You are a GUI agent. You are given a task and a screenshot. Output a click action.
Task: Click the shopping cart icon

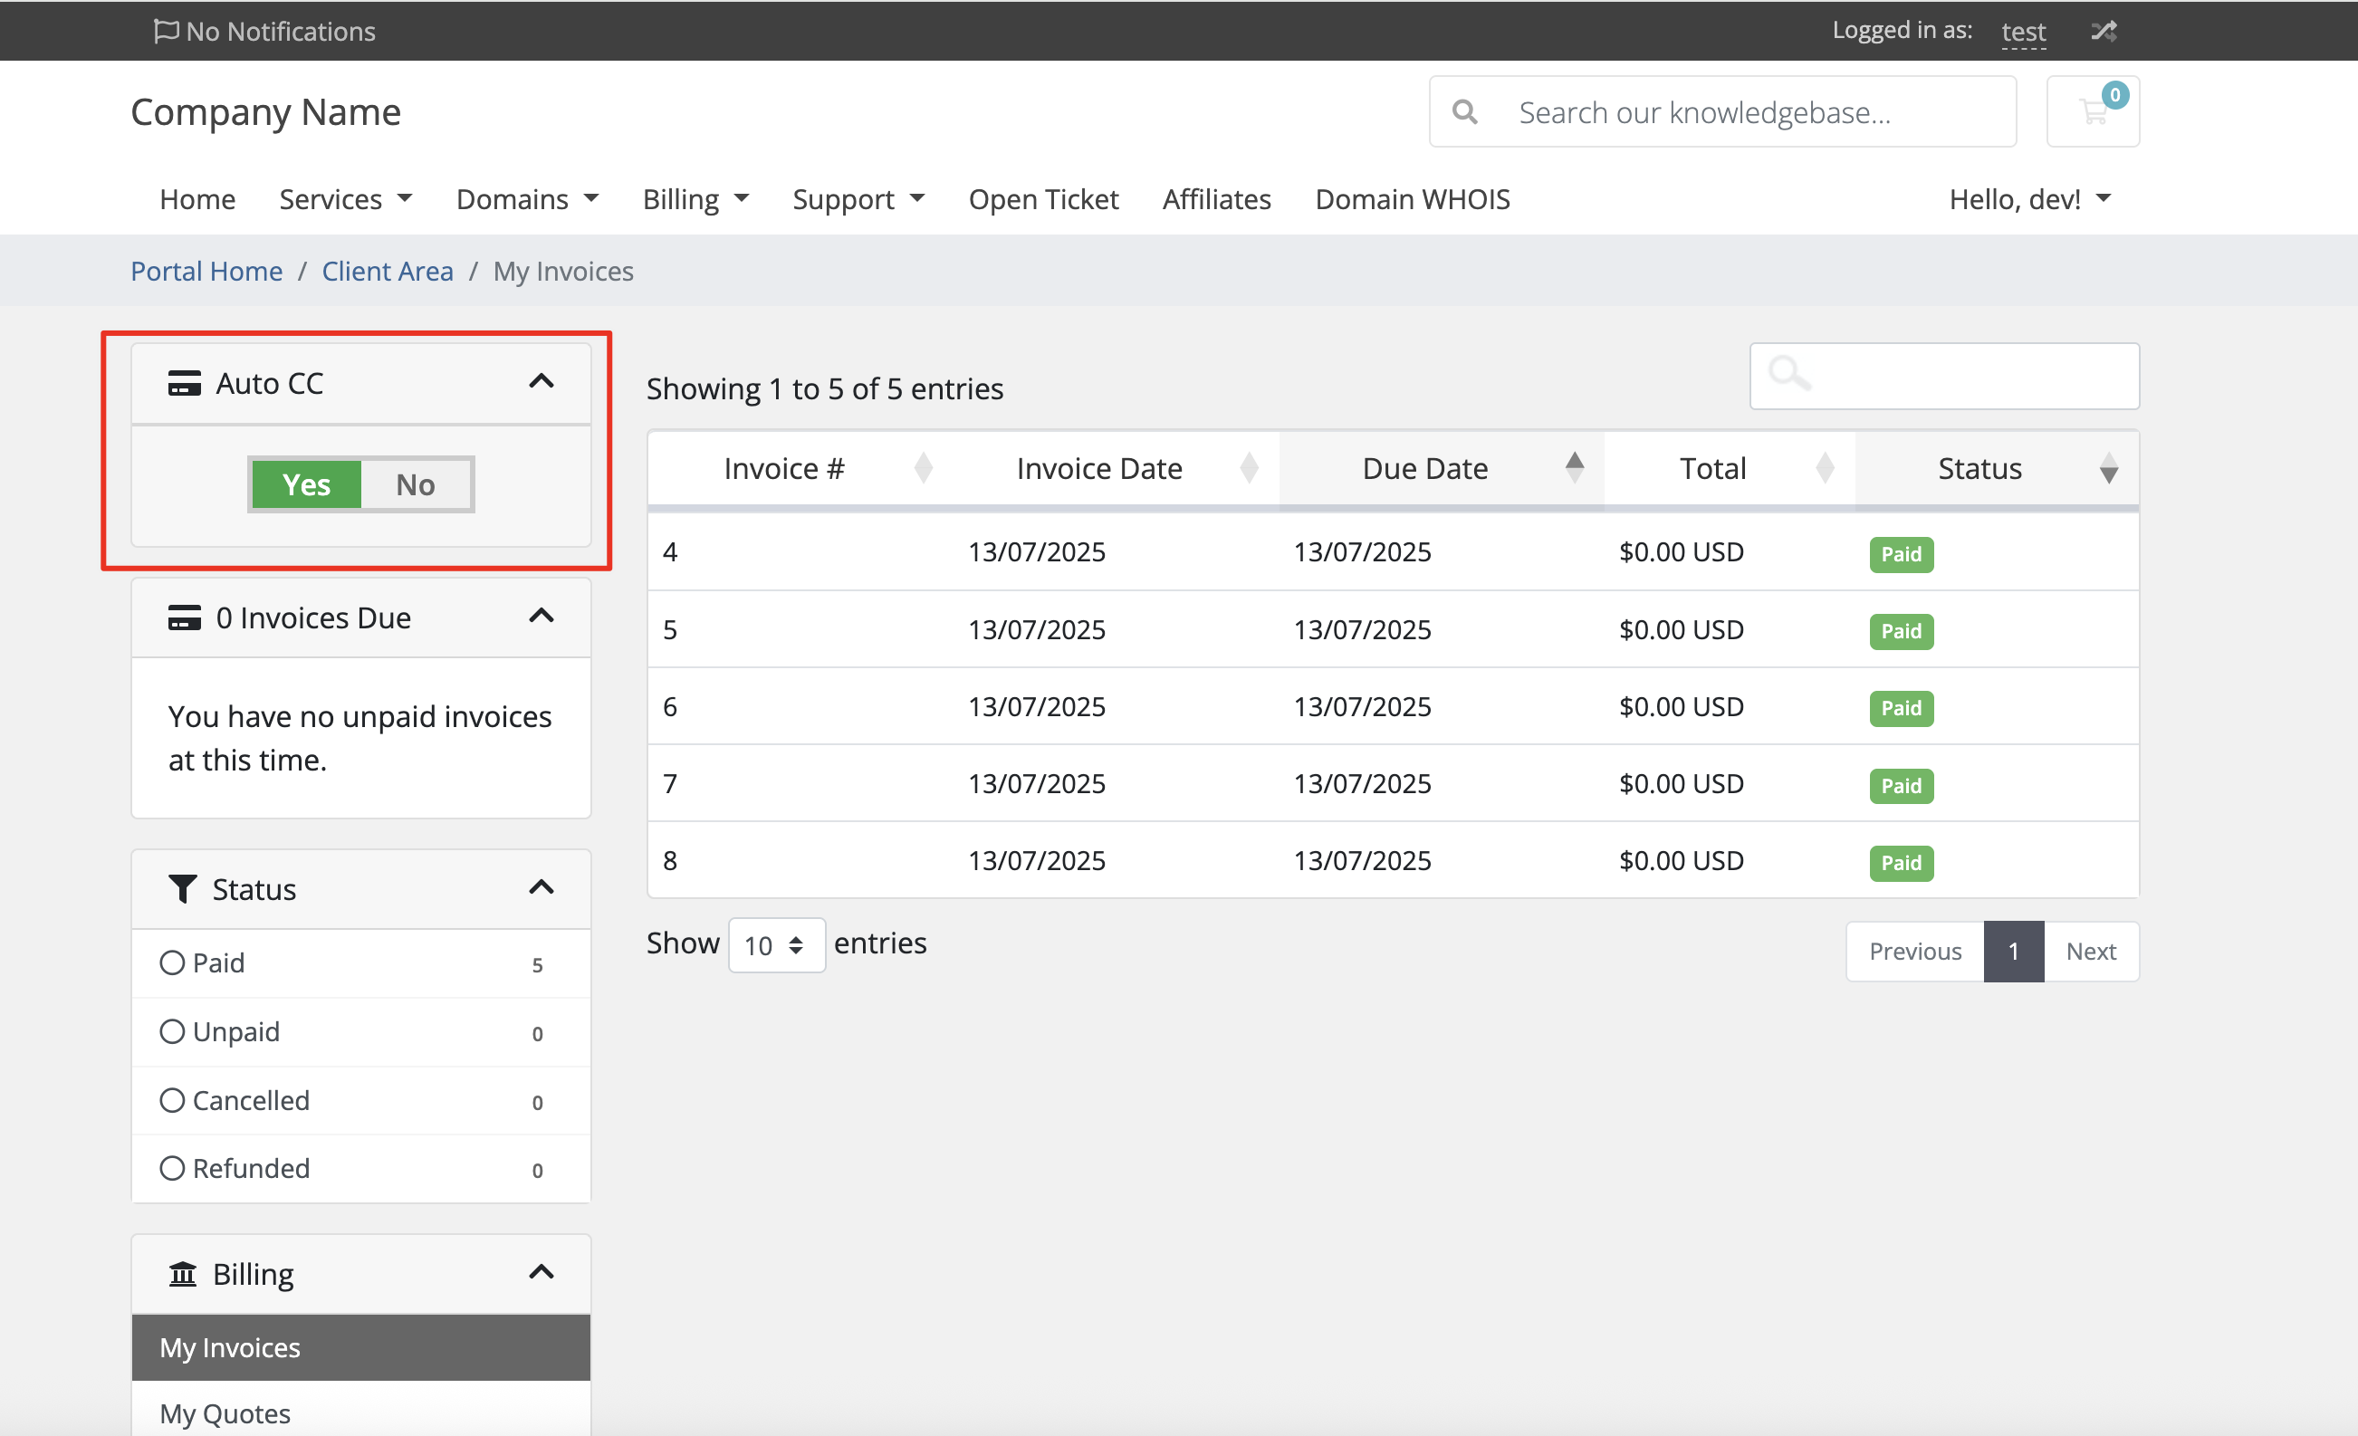point(2092,112)
